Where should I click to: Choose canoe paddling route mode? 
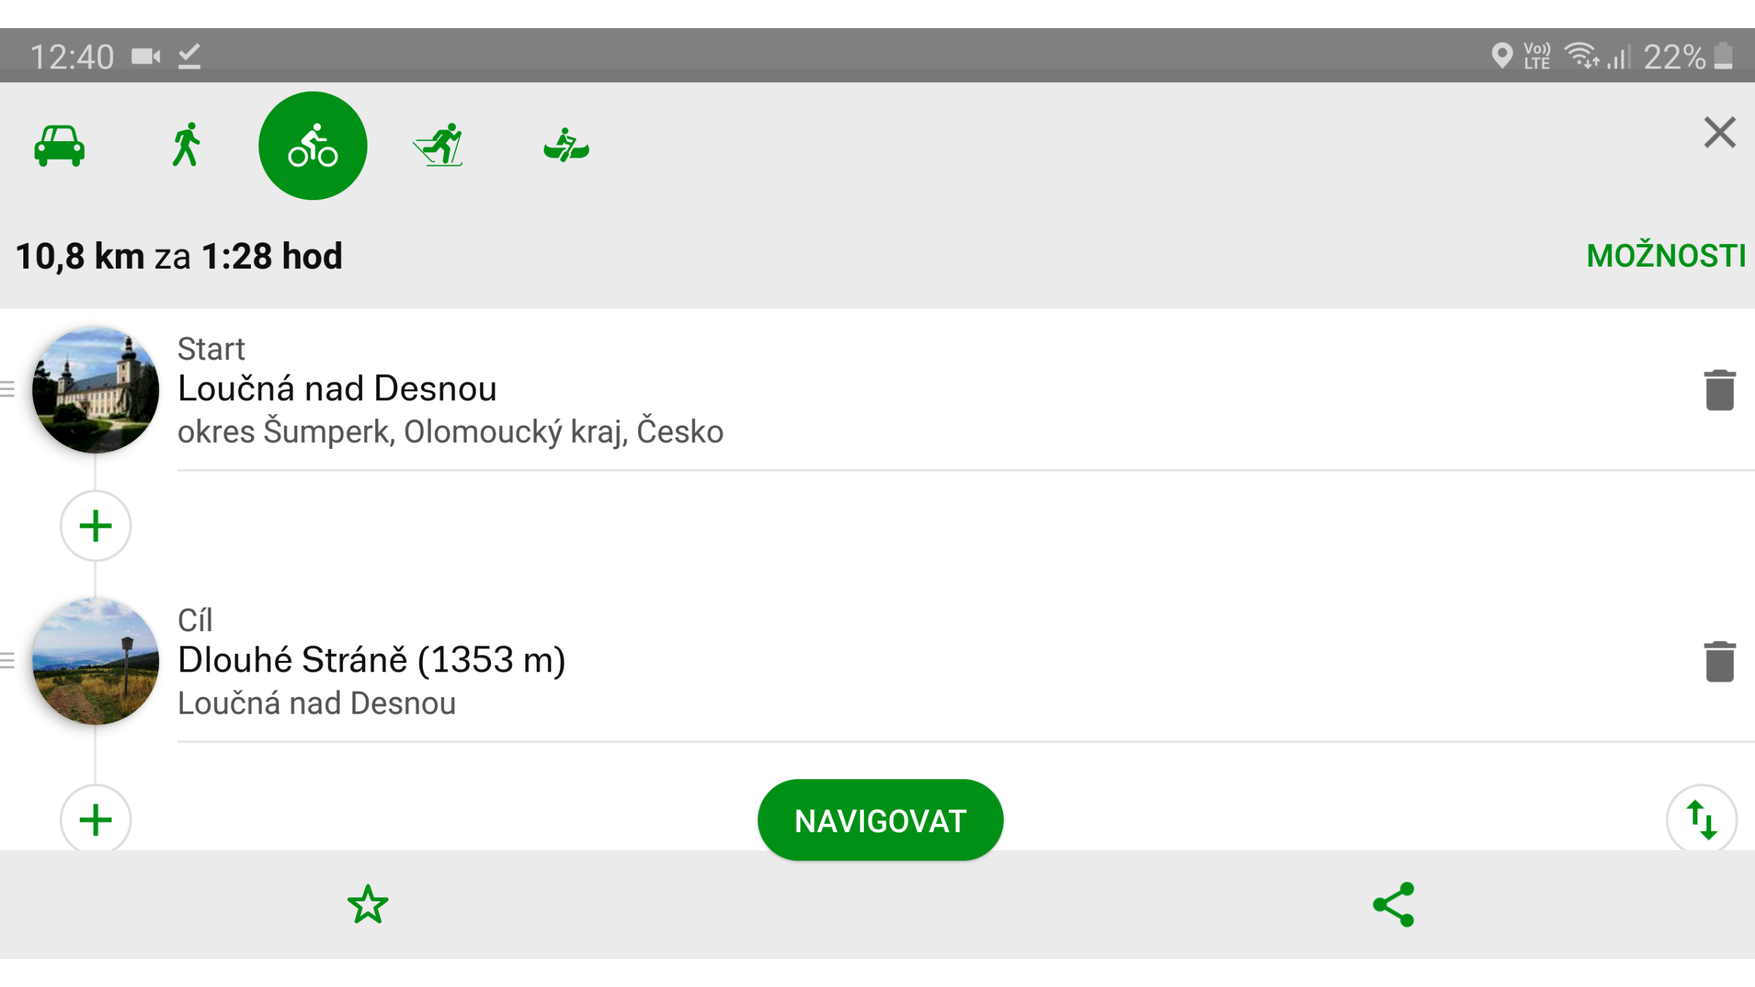(566, 145)
